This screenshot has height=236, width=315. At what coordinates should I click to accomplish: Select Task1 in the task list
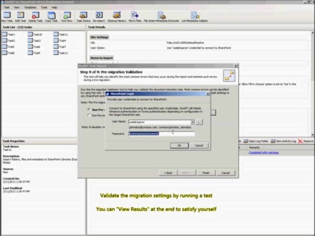coord(9,34)
